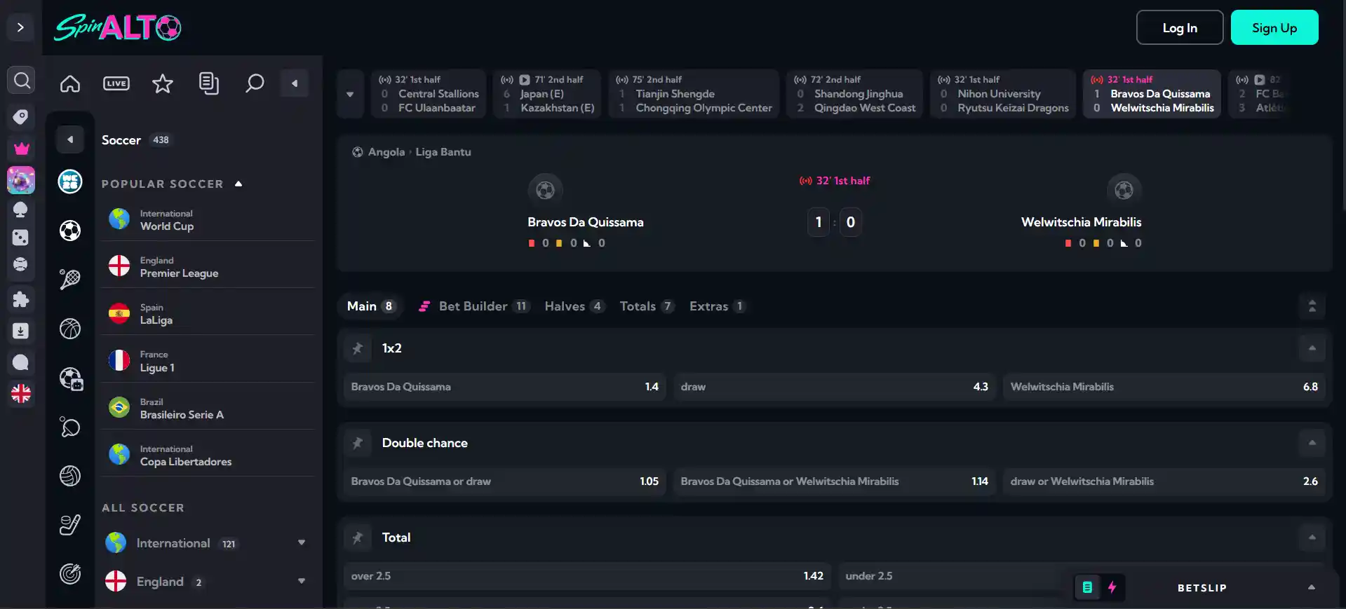Screen dimensions: 1346x609
Task: Open France Ligue 1 league
Action: [x=208, y=360]
